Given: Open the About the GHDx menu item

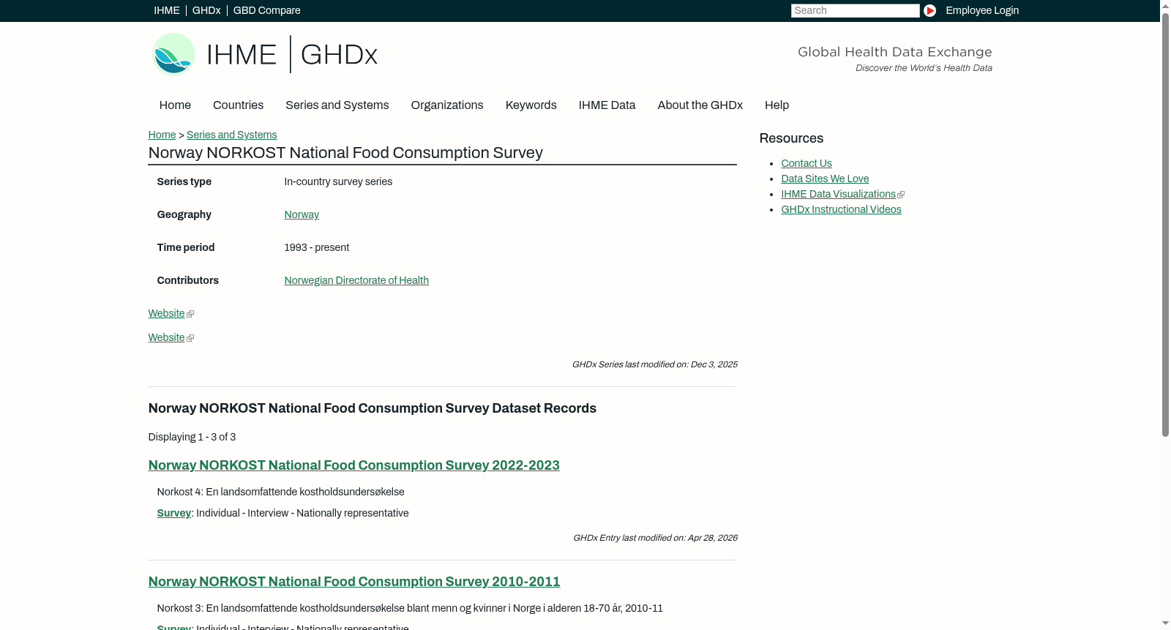Looking at the screenshot, I should pyautogui.click(x=700, y=105).
